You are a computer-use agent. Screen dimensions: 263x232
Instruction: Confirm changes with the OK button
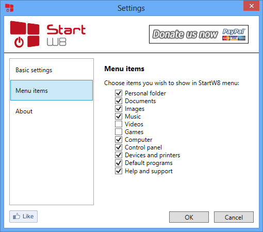tap(189, 217)
